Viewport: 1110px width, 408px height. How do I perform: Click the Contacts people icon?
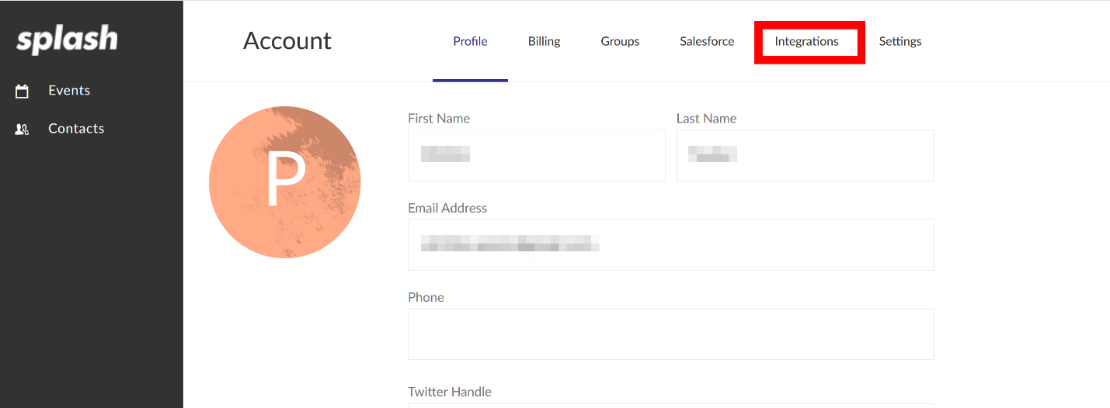point(23,130)
